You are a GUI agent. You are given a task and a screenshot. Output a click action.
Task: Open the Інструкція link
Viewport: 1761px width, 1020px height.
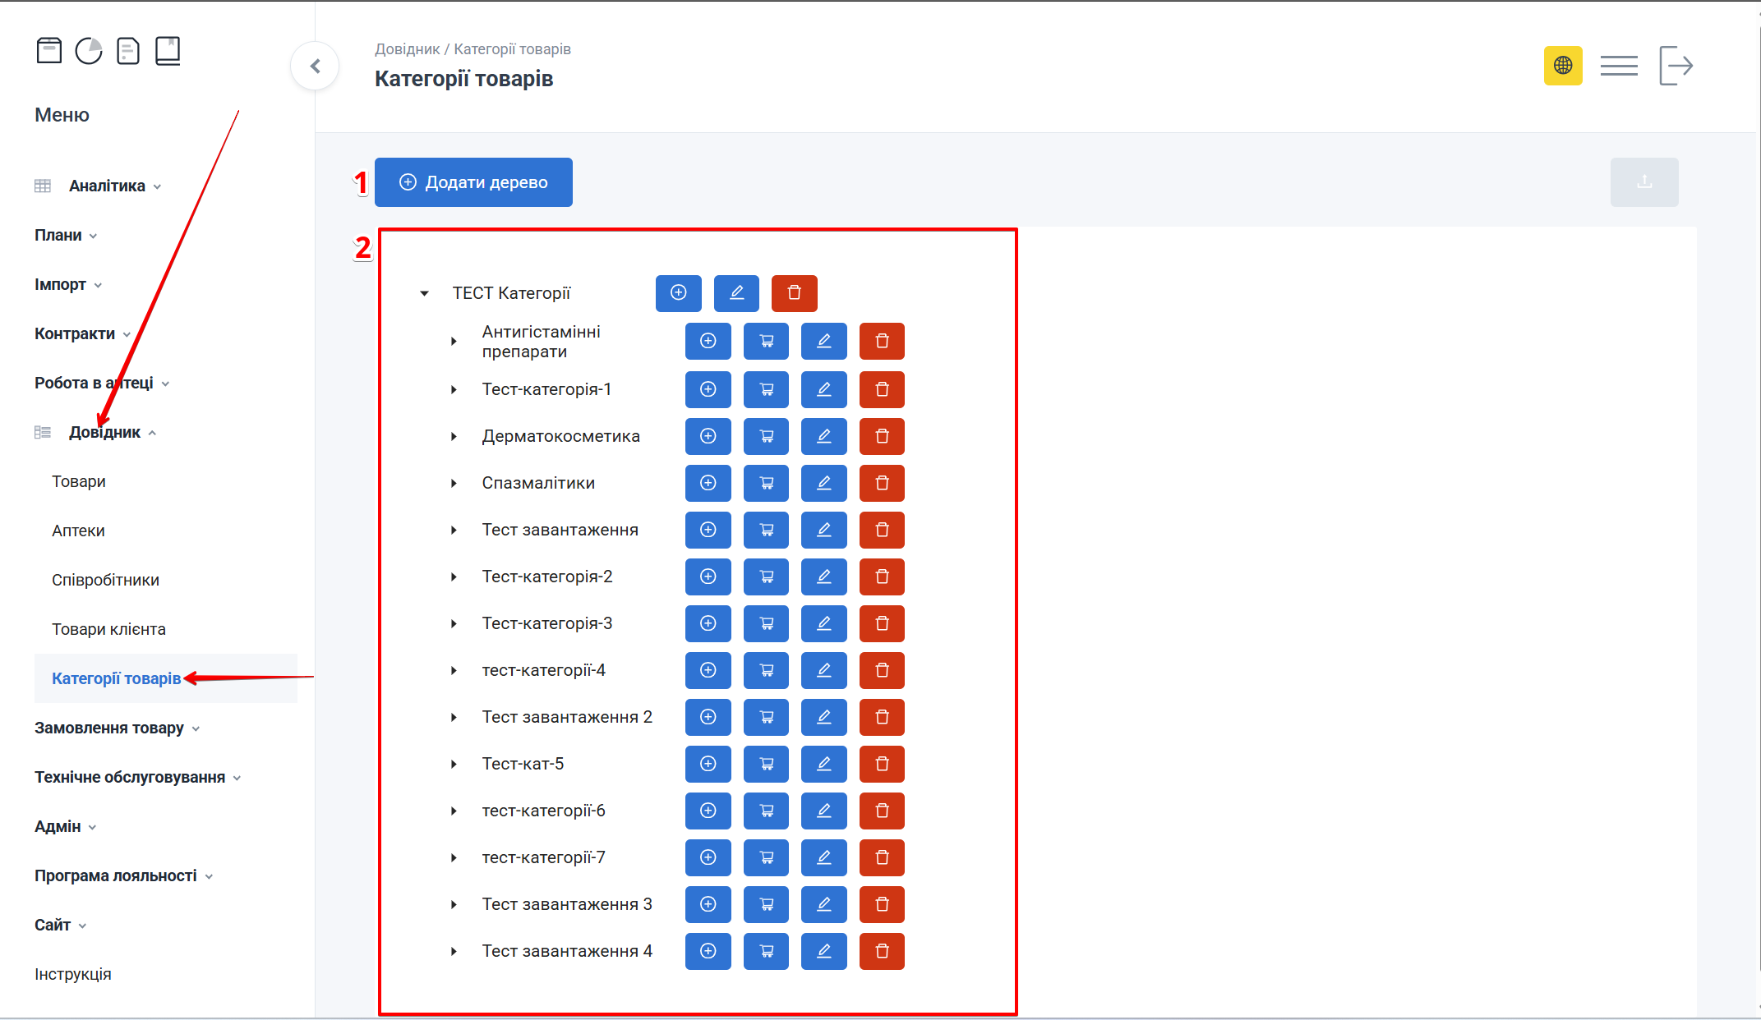(73, 974)
